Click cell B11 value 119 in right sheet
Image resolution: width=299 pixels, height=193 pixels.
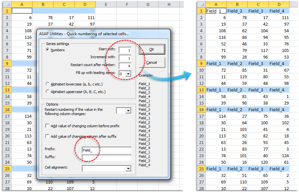pos(237,77)
